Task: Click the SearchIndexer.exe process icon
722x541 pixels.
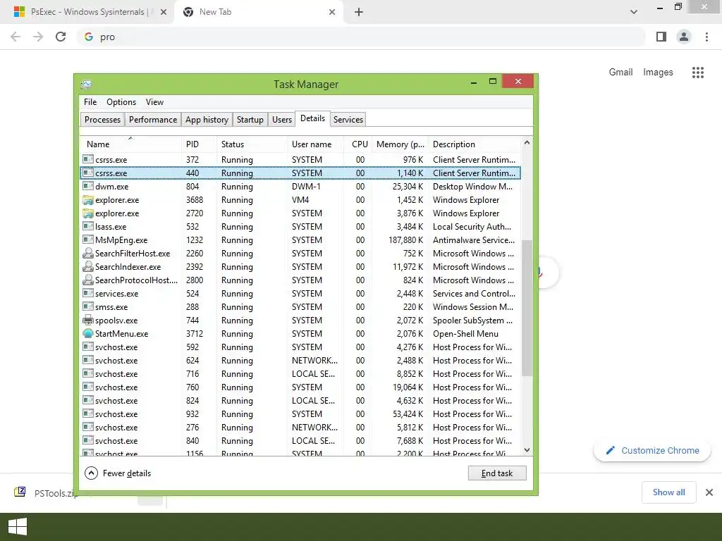Action: tap(88, 267)
